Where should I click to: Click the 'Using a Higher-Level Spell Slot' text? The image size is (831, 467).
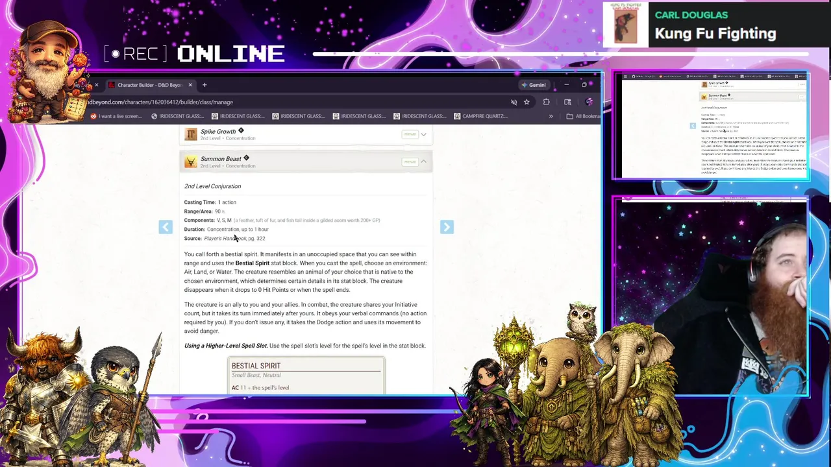225,346
